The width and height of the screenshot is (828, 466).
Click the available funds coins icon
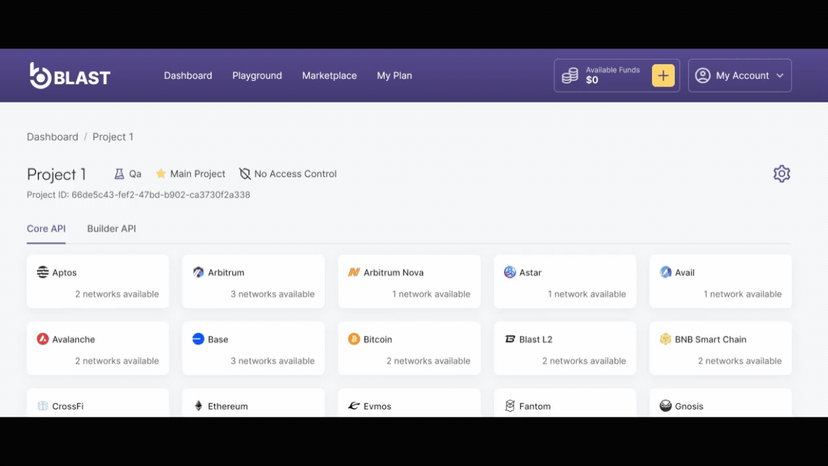point(570,76)
